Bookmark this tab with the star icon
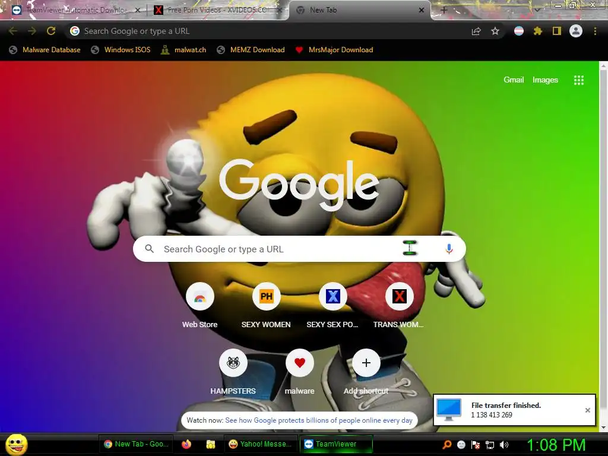The height and width of the screenshot is (456, 608). coord(495,31)
